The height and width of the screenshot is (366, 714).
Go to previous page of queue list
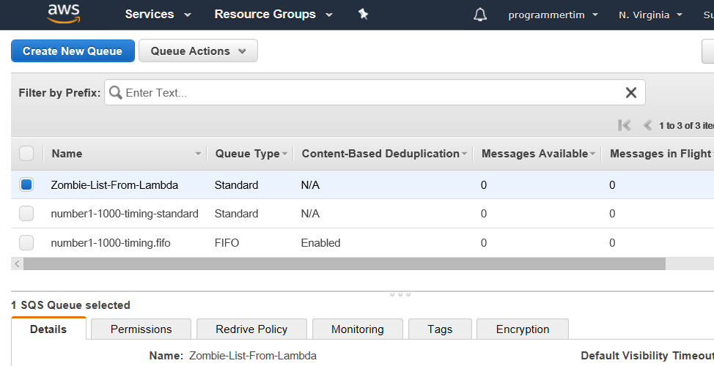[647, 125]
